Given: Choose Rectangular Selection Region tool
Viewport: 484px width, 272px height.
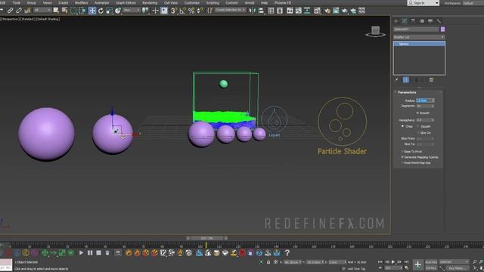Looking at the screenshot, I should pyautogui.click(x=73, y=11).
